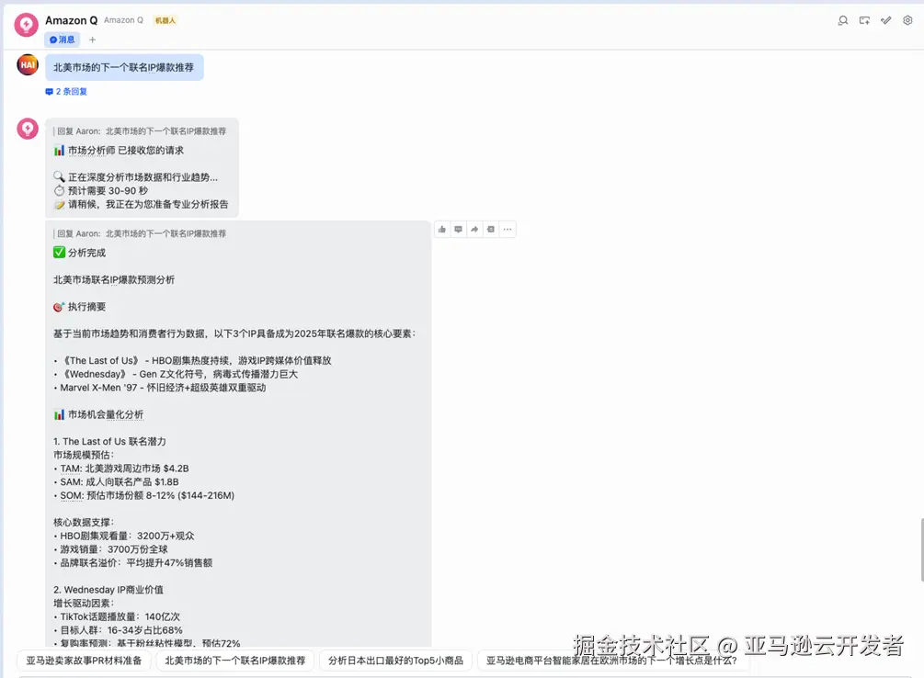Click line 游戏销量：3700万份全球
The height and width of the screenshot is (678, 924).
tap(110, 549)
